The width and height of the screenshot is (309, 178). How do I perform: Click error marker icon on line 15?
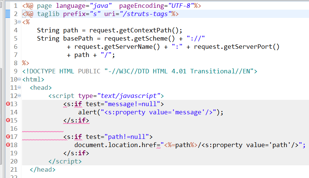click(x=8, y=120)
